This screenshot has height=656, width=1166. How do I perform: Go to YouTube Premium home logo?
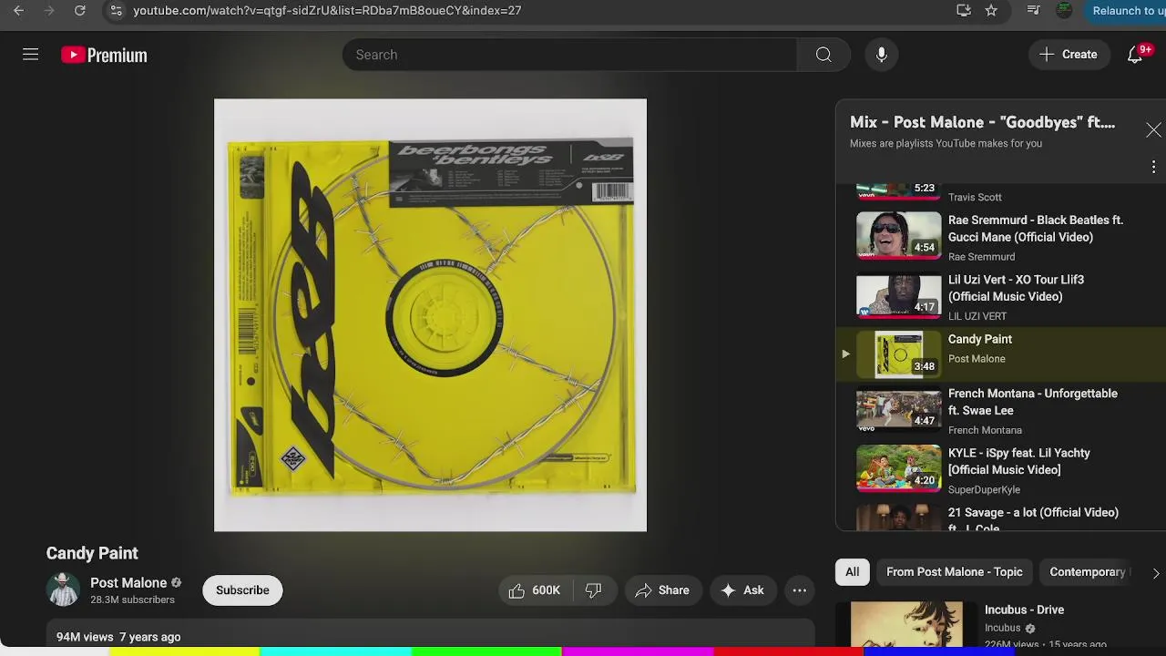(104, 56)
